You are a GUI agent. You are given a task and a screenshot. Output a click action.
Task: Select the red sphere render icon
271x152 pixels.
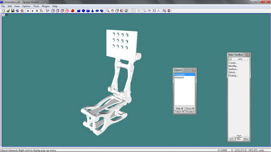point(72,11)
